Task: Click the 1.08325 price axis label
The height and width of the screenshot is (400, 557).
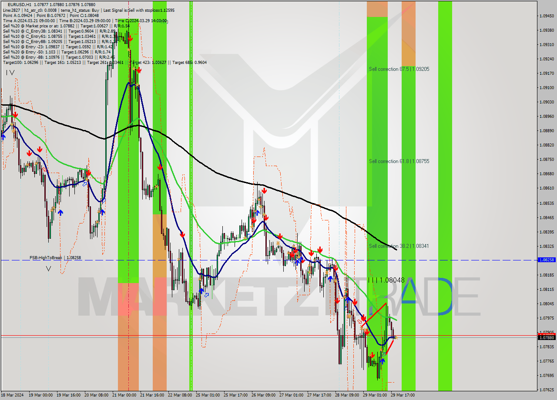Action: (547, 246)
